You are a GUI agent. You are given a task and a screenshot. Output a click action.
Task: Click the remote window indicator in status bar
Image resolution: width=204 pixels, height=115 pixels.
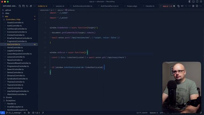tap(3, 113)
